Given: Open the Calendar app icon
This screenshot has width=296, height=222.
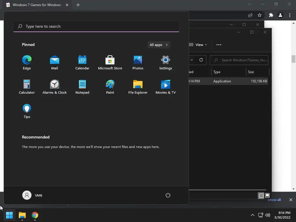Looking at the screenshot, I should pyautogui.click(x=82, y=63).
